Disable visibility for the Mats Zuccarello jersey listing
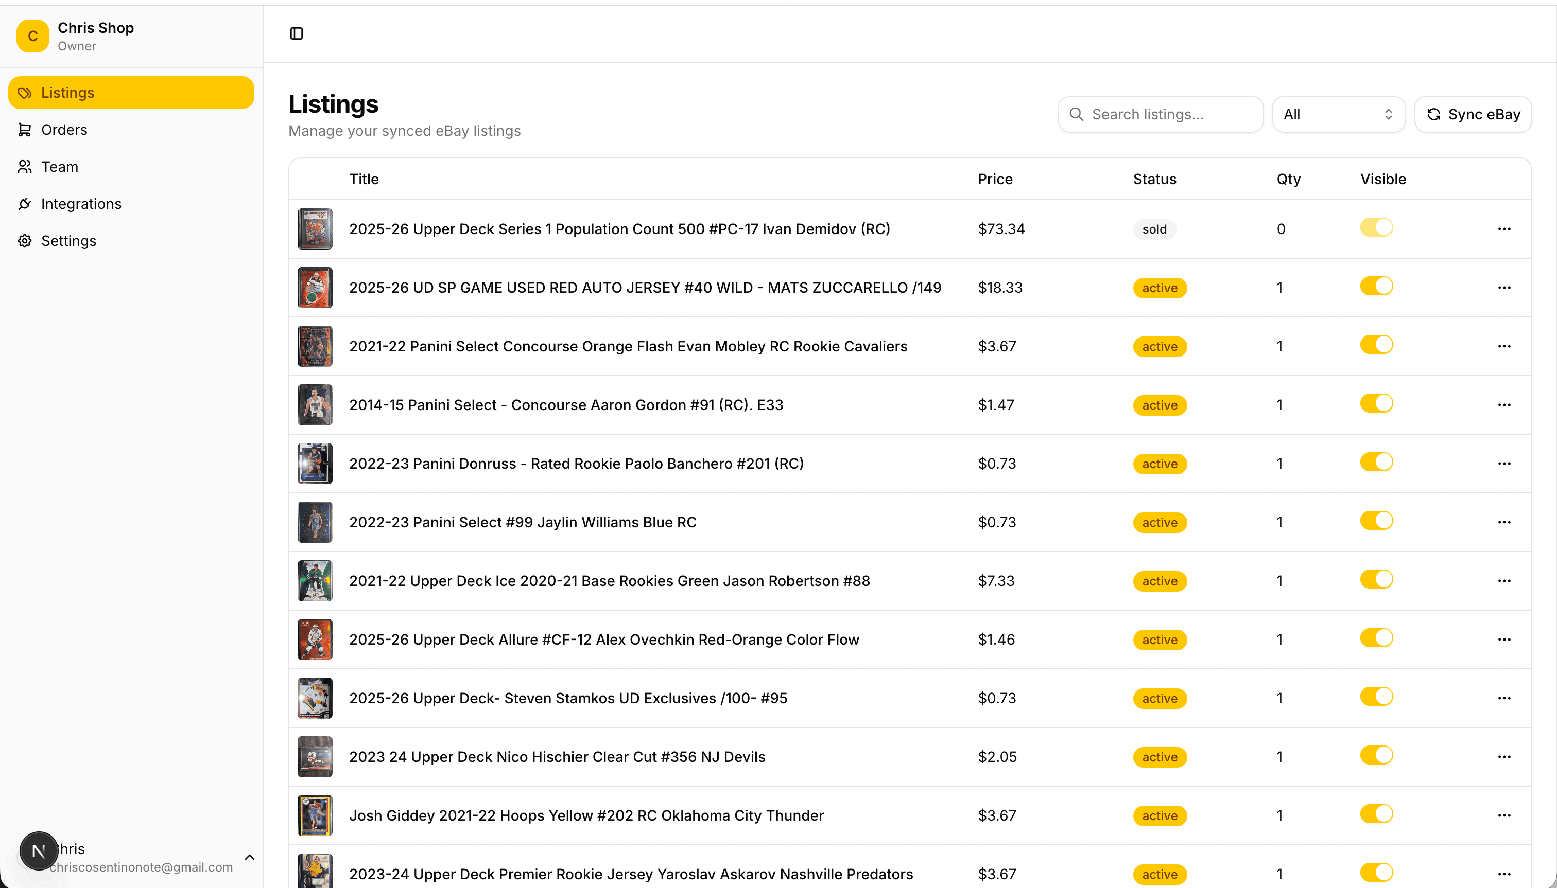This screenshot has height=888, width=1557. pos(1377,286)
